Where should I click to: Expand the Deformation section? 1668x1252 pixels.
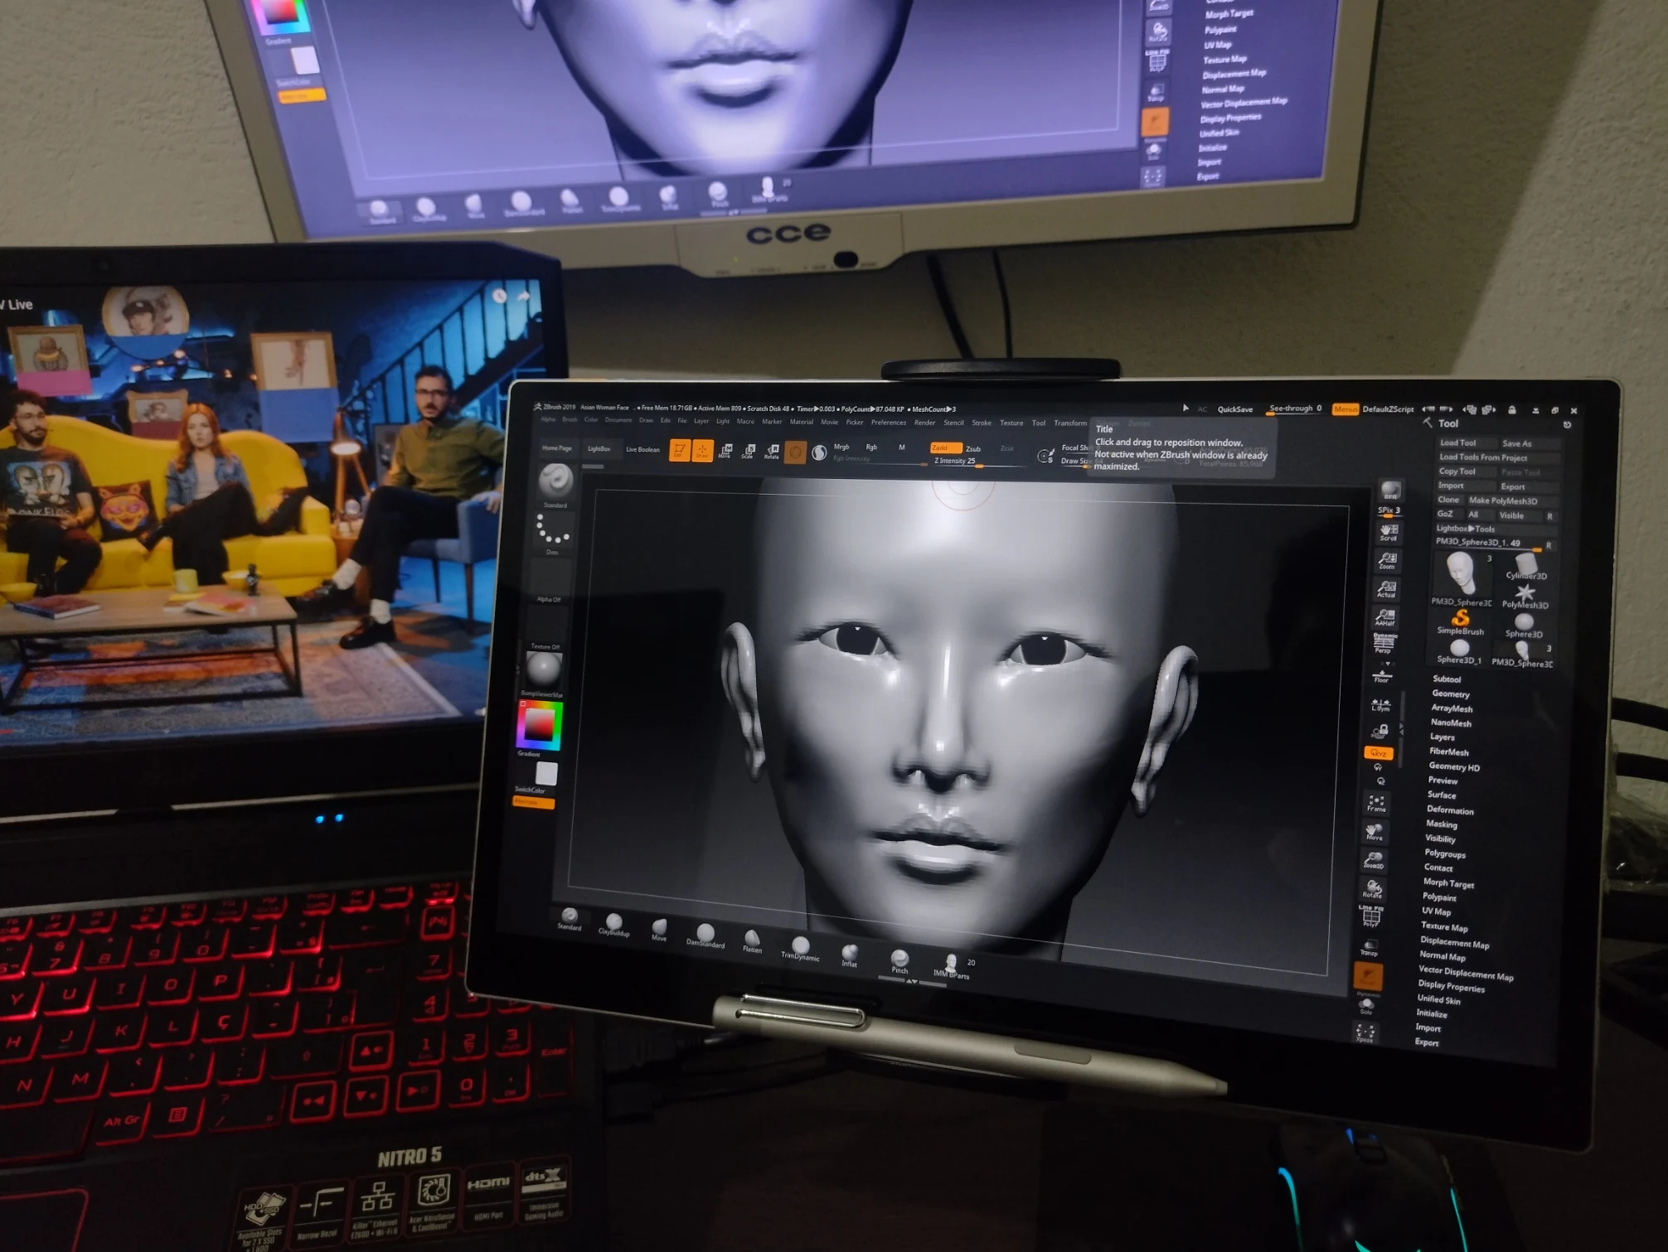click(x=1450, y=810)
